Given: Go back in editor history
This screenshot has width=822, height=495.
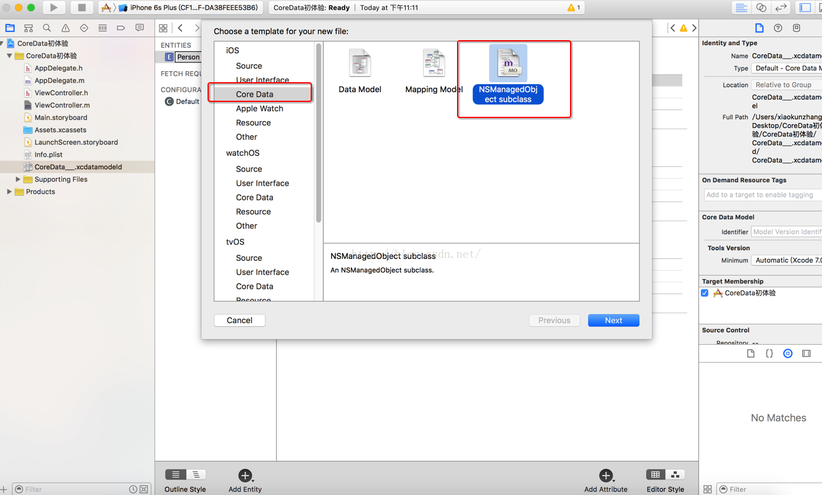Looking at the screenshot, I should (x=180, y=28).
